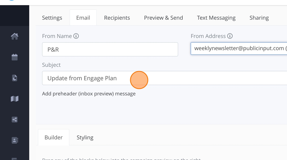Click the From Address info icon
Viewport: 287px width, 160px height.
[230, 36]
